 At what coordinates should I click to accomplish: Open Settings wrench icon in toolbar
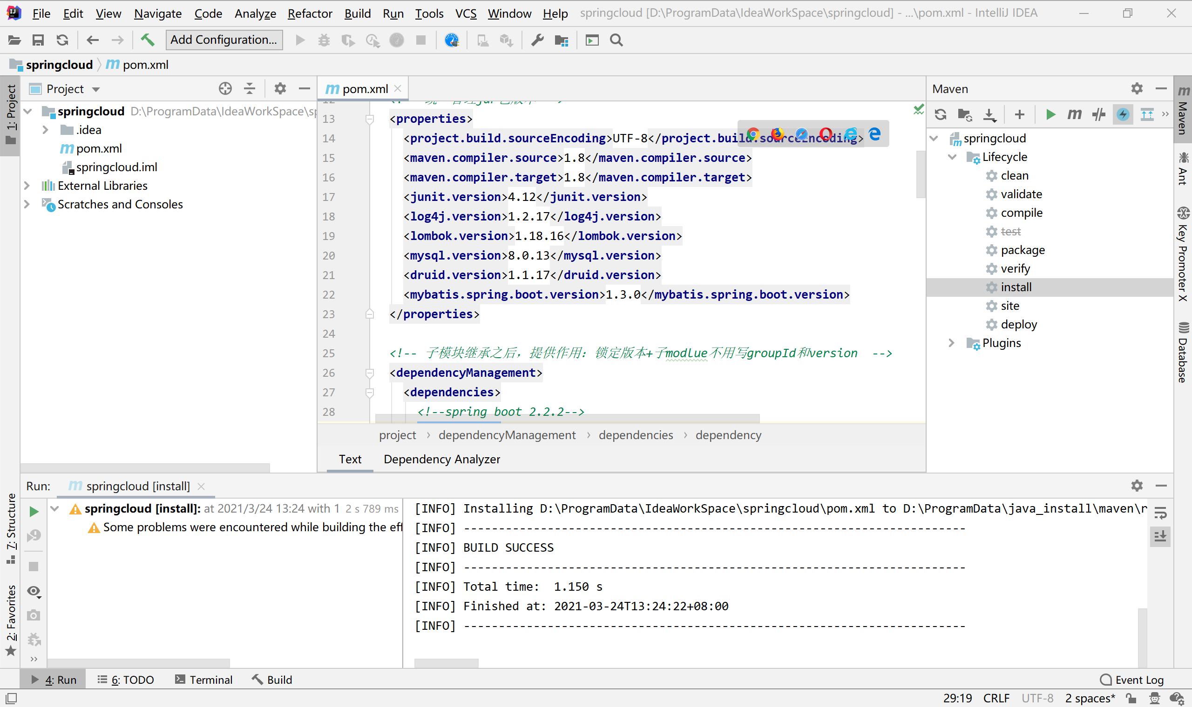[x=537, y=40]
